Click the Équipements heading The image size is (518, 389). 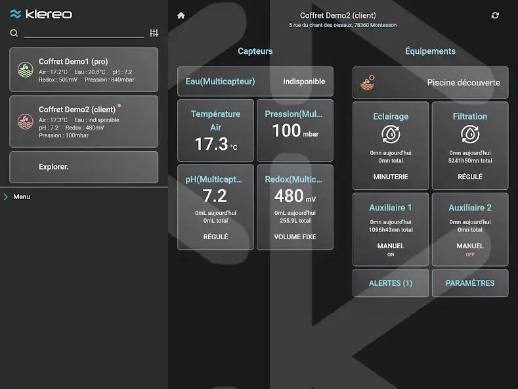pos(431,51)
